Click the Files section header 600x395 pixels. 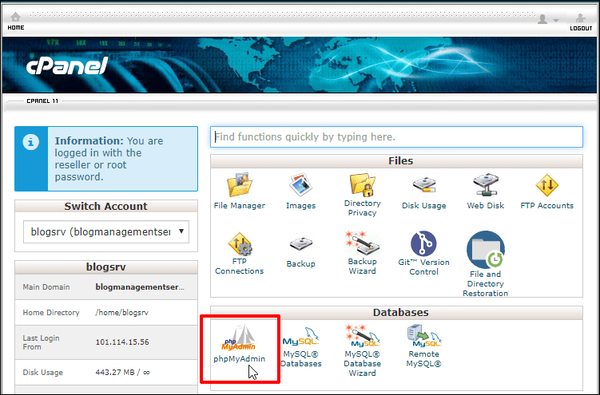(396, 161)
